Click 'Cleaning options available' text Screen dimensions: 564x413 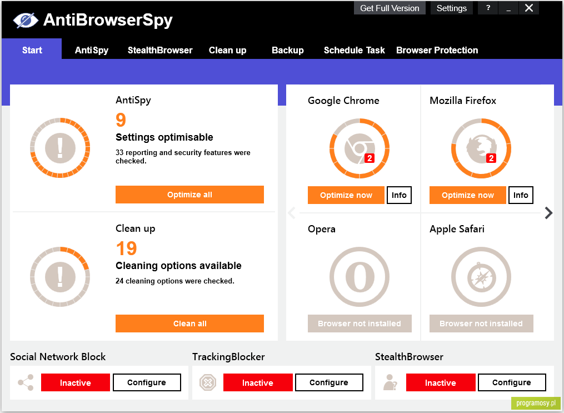tap(178, 266)
